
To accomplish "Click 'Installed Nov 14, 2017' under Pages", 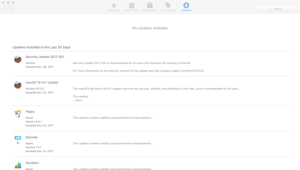I will [39, 125].
